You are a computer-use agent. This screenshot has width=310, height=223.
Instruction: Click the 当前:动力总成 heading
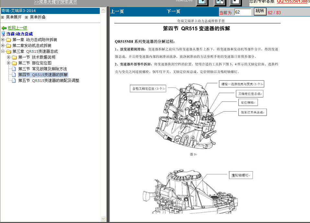pyautogui.click(x=19, y=34)
